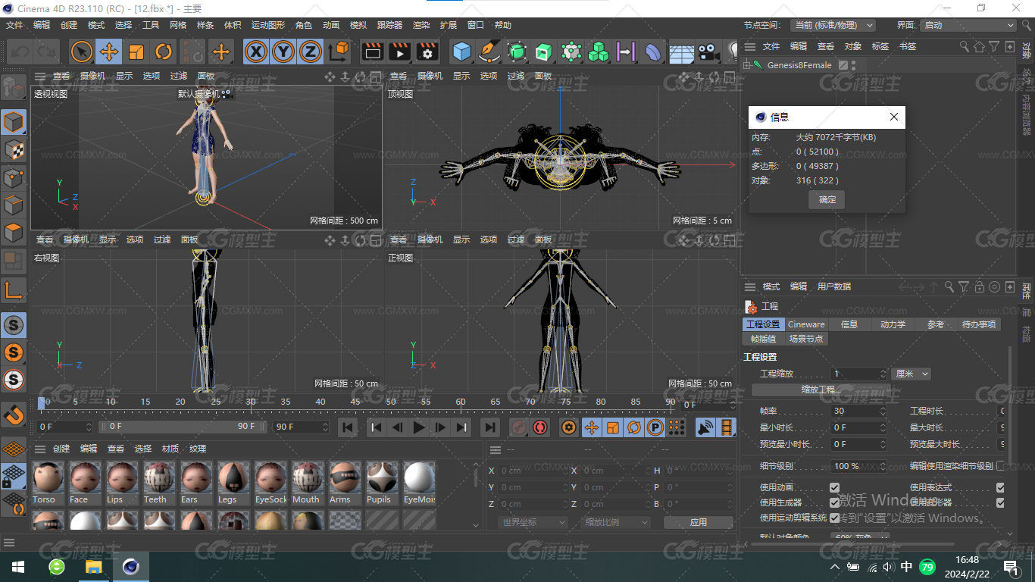Click the 应用 button in coordinates panel
The image size is (1035, 582).
pos(698,522)
